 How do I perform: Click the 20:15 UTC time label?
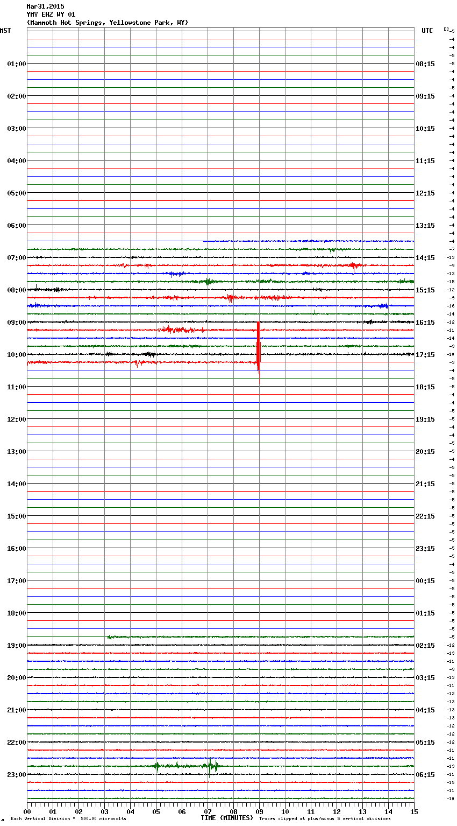click(425, 452)
